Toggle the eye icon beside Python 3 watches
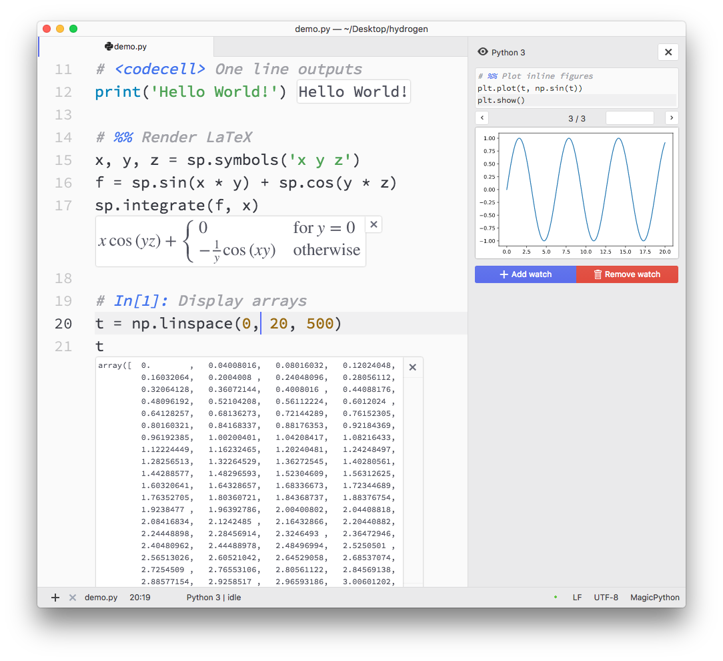This screenshot has height=661, width=723. pyautogui.click(x=482, y=51)
